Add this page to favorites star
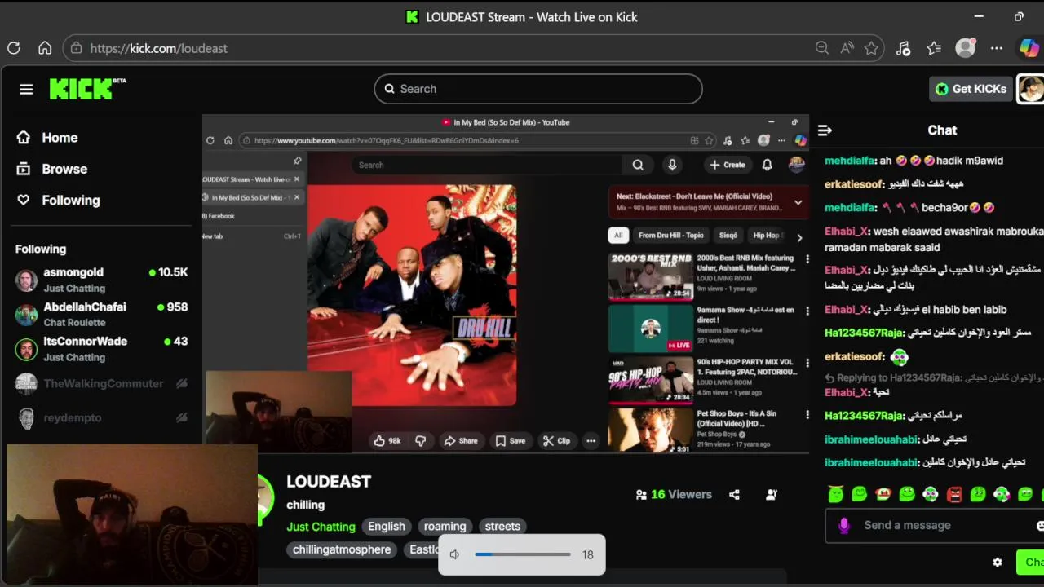Image resolution: width=1044 pixels, height=587 pixels. [x=872, y=48]
